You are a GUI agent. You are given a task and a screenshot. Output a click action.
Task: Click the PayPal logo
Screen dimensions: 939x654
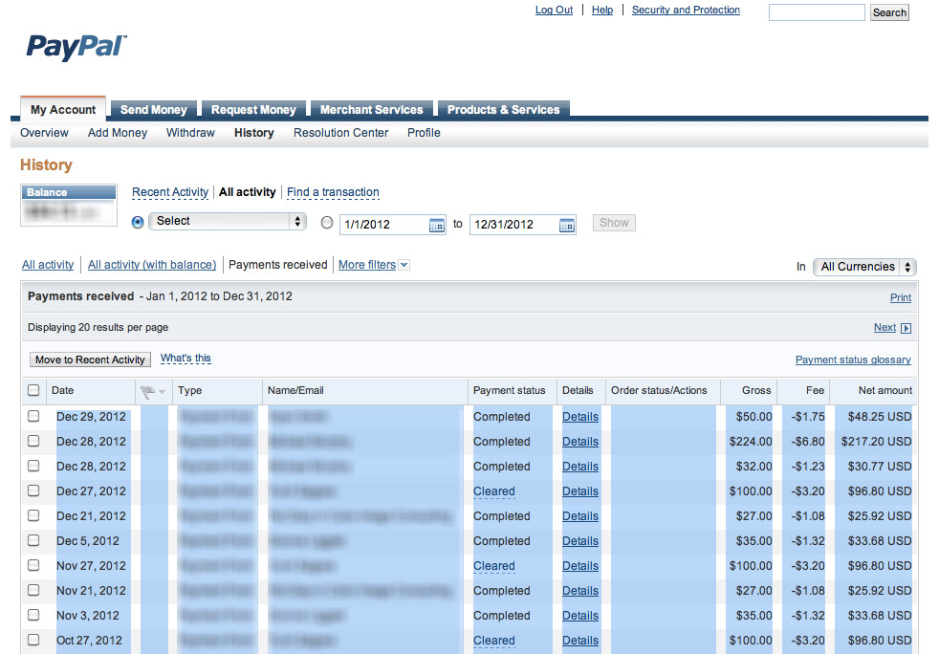pyautogui.click(x=76, y=47)
